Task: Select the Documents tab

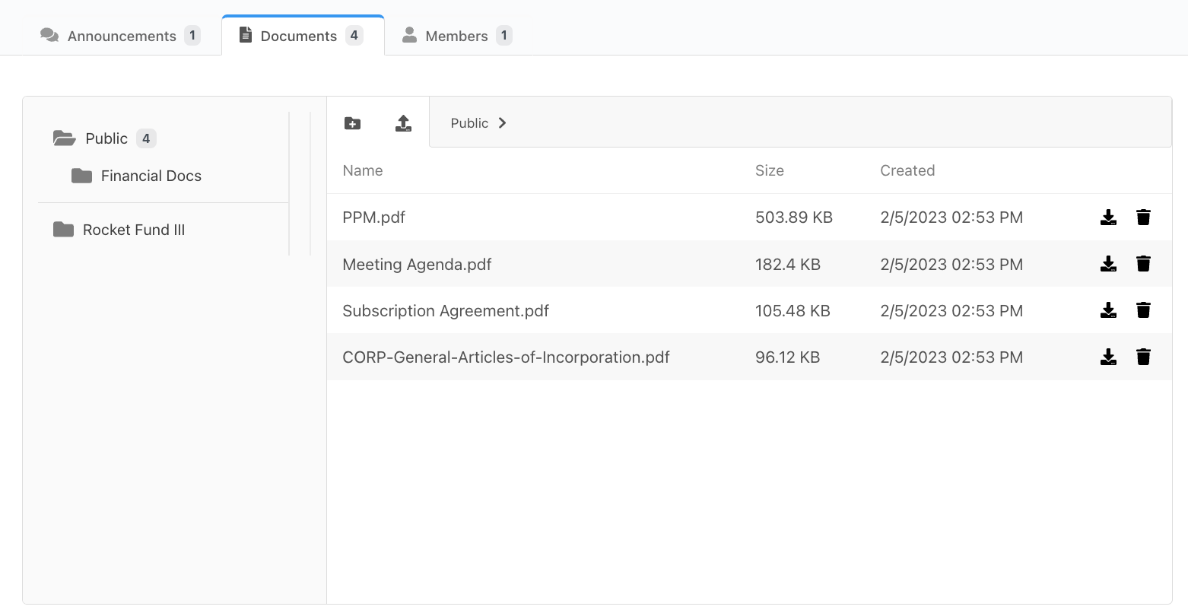Action: pos(303,36)
